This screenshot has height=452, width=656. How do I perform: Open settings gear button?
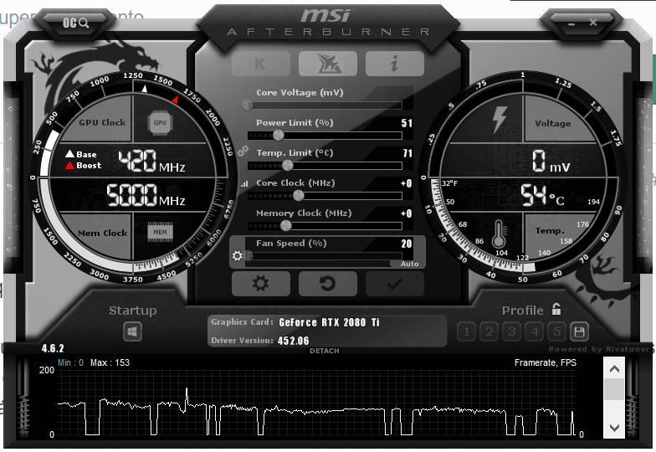tap(261, 284)
